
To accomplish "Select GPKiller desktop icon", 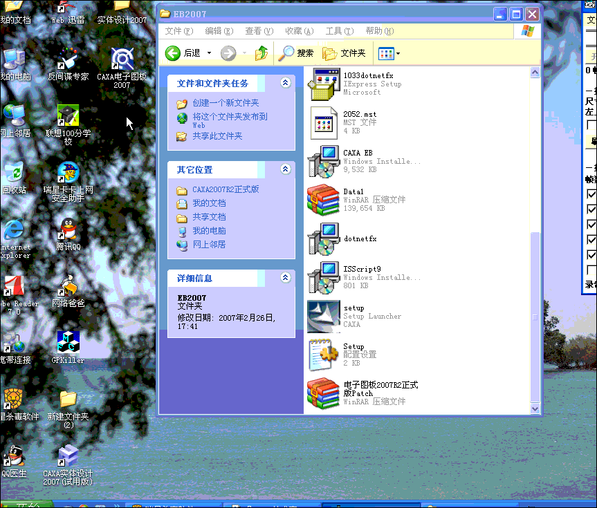I will (x=68, y=348).
